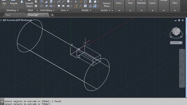Click the Array icon in Modify
187x105 pixels.
(x=95, y=6)
